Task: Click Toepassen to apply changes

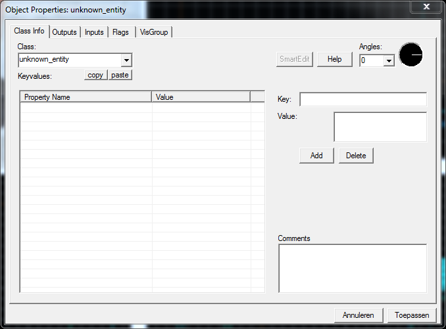Action: click(x=412, y=315)
